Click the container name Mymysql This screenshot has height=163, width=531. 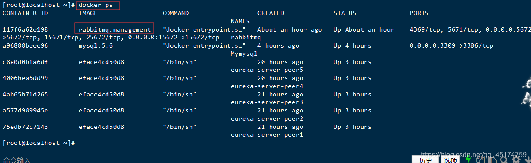[x=244, y=54]
